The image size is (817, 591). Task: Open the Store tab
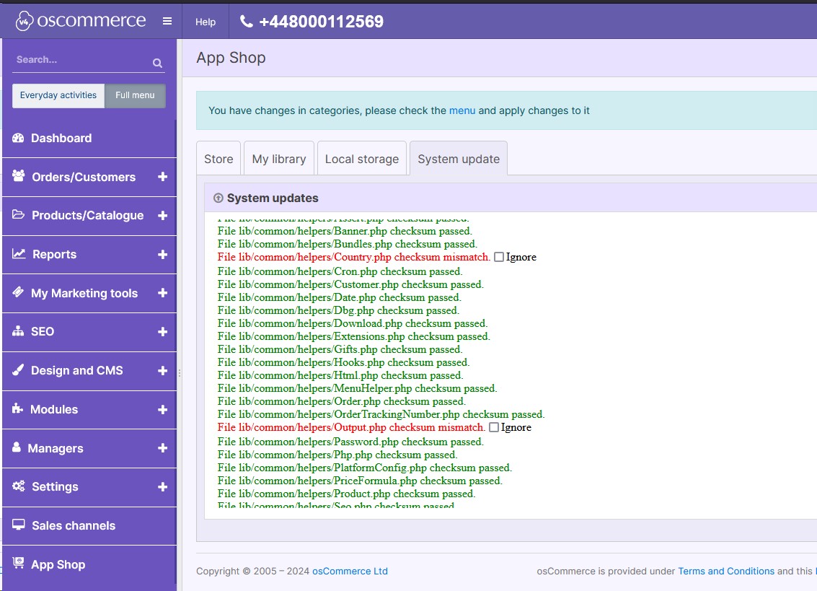[x=218, y=159]
